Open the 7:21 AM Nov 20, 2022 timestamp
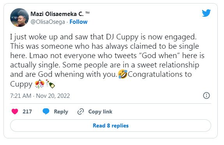Viewport: 224px width, 145px height. [40, 96]
